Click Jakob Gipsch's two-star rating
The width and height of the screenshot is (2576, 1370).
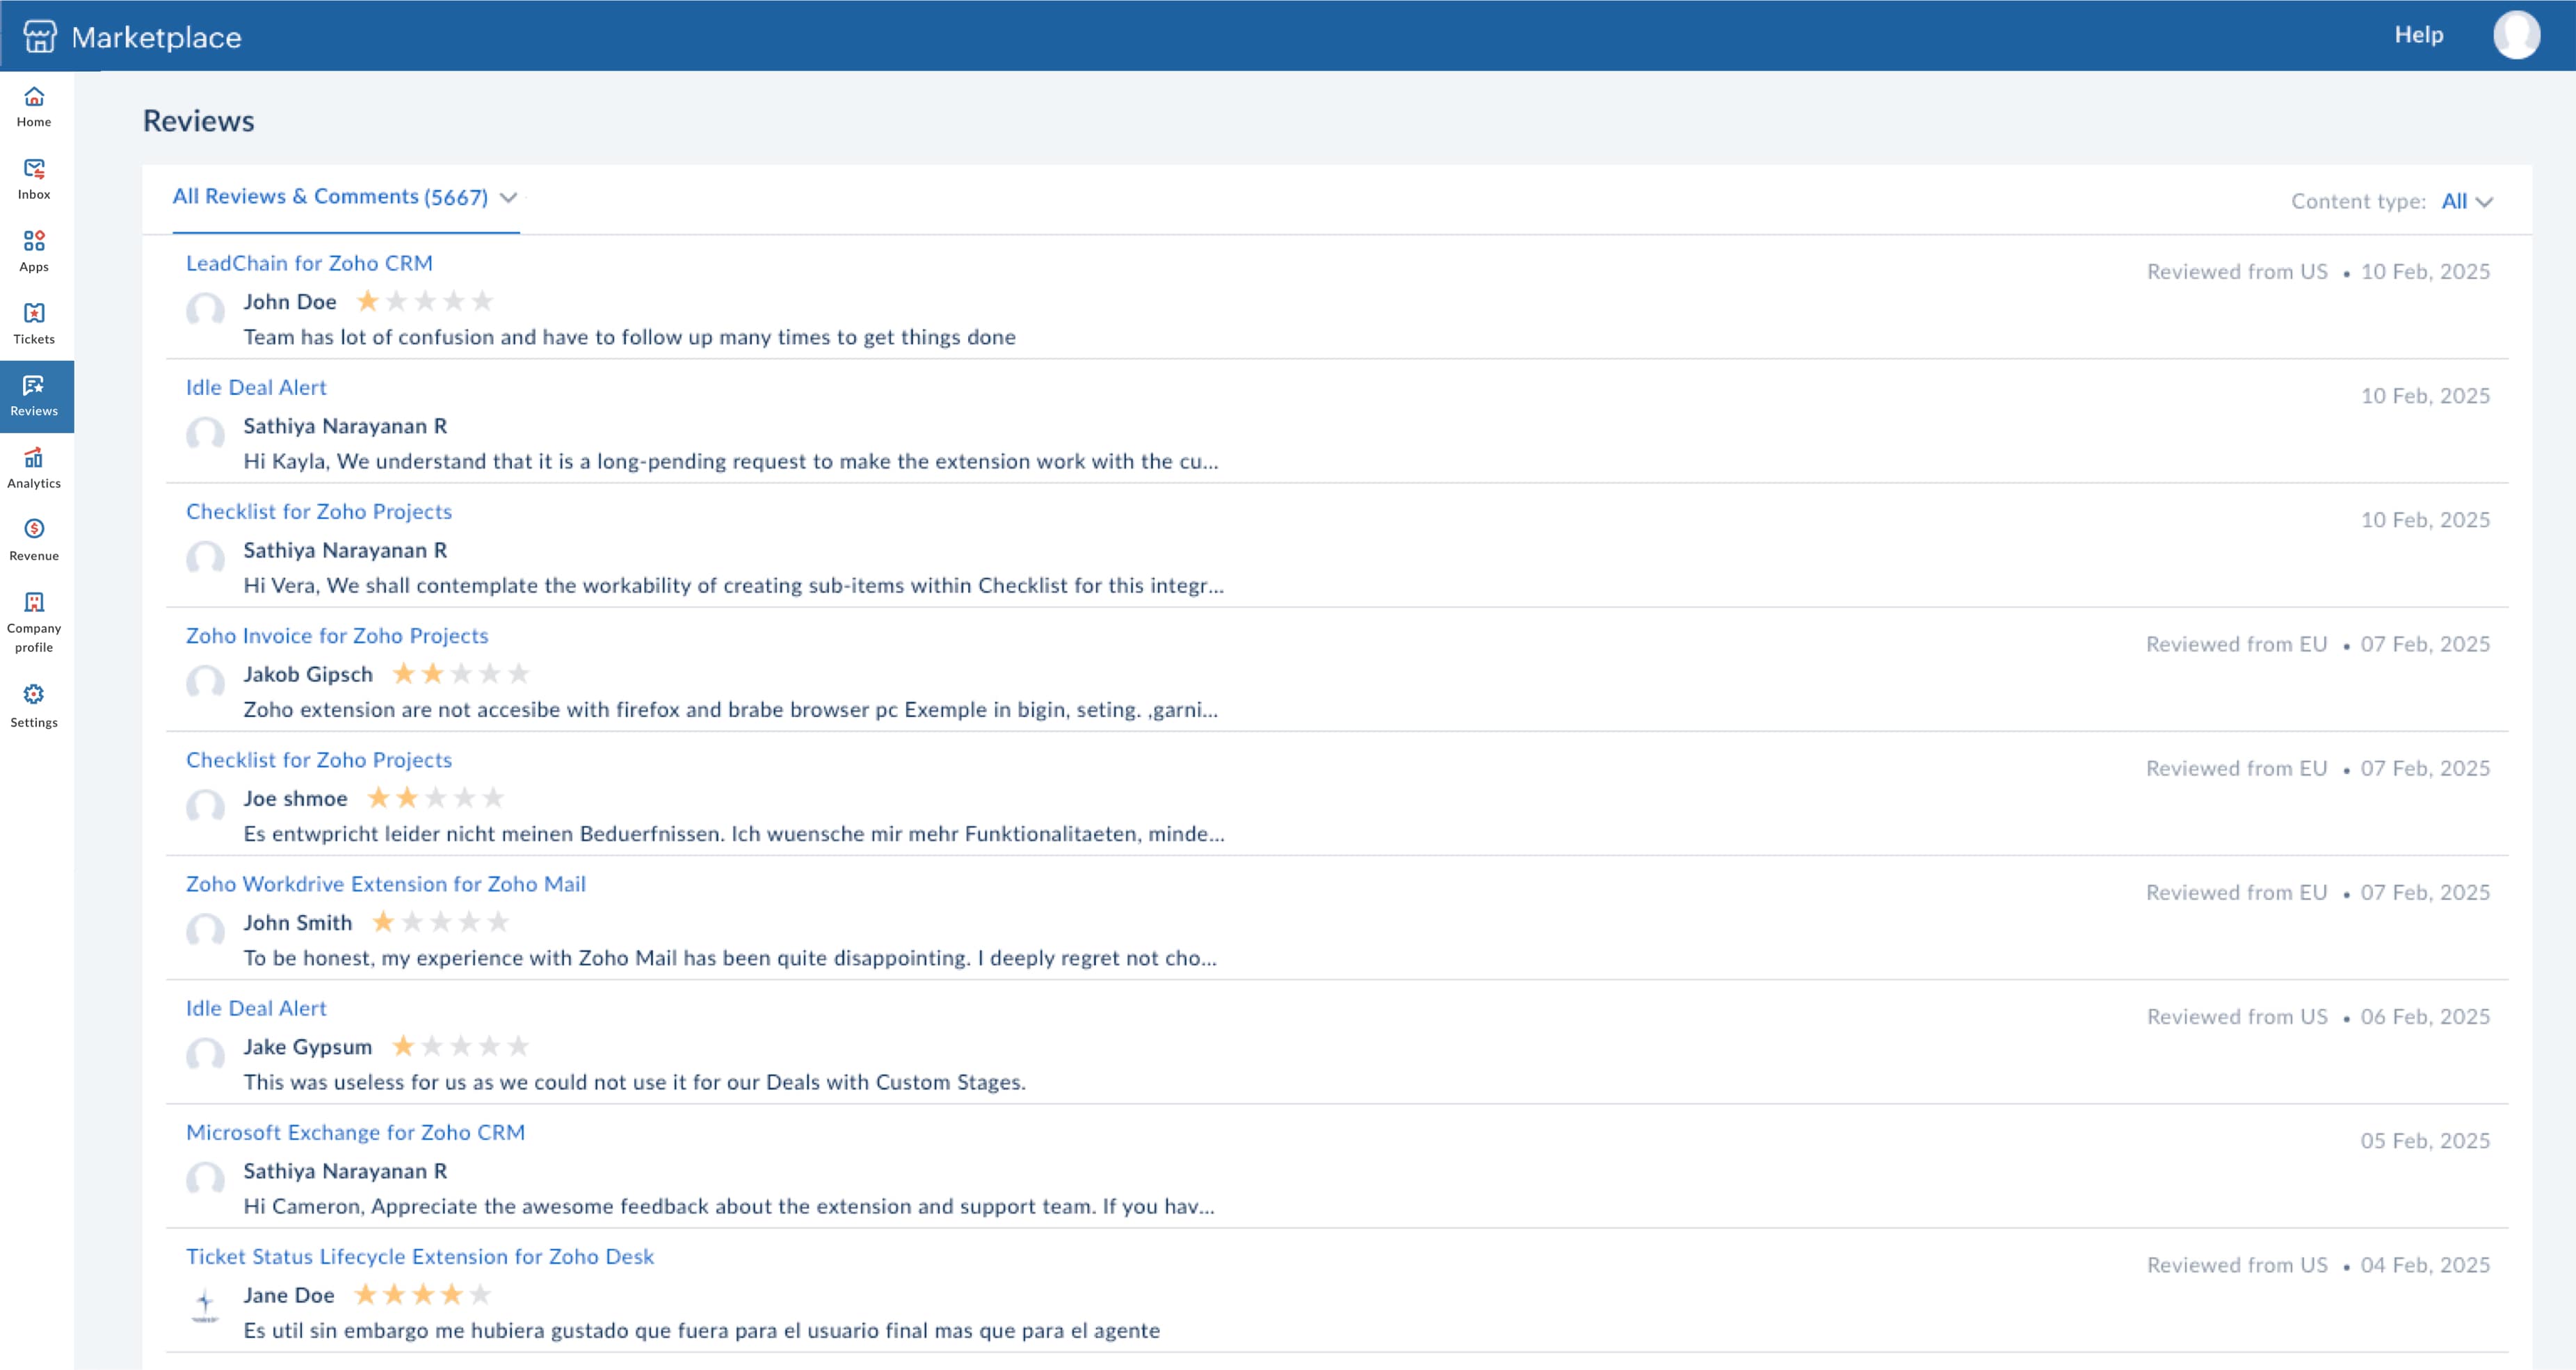pyautogui.click(x=461, y=674)
